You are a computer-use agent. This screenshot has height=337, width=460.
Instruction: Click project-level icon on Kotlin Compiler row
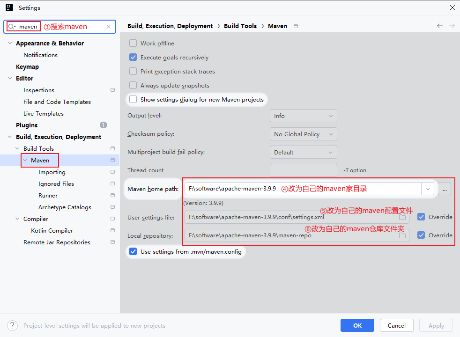[112, 231]
